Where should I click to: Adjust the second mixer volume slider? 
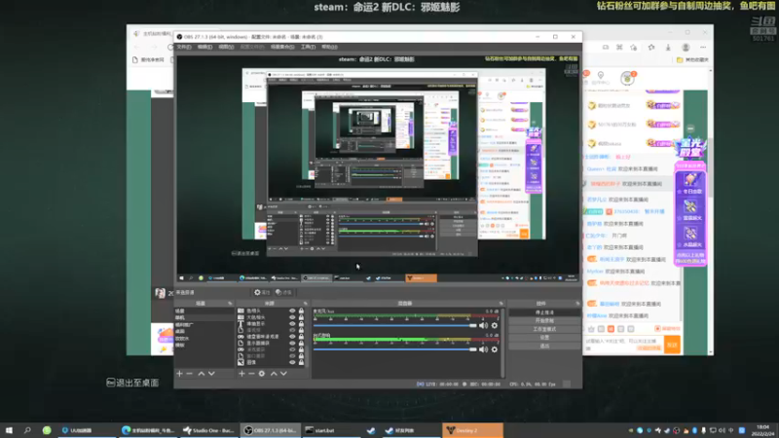tap(394, 349)
